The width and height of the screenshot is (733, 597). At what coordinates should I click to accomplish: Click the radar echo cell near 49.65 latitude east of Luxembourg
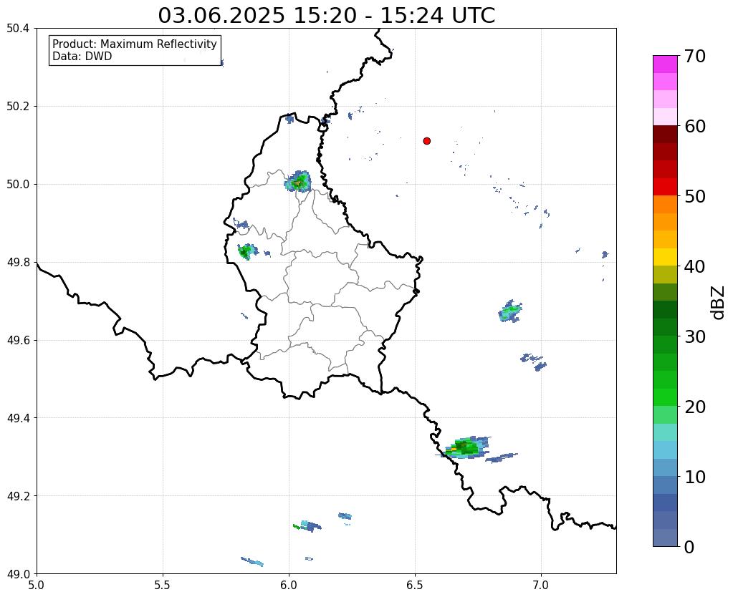coord(509,311)
